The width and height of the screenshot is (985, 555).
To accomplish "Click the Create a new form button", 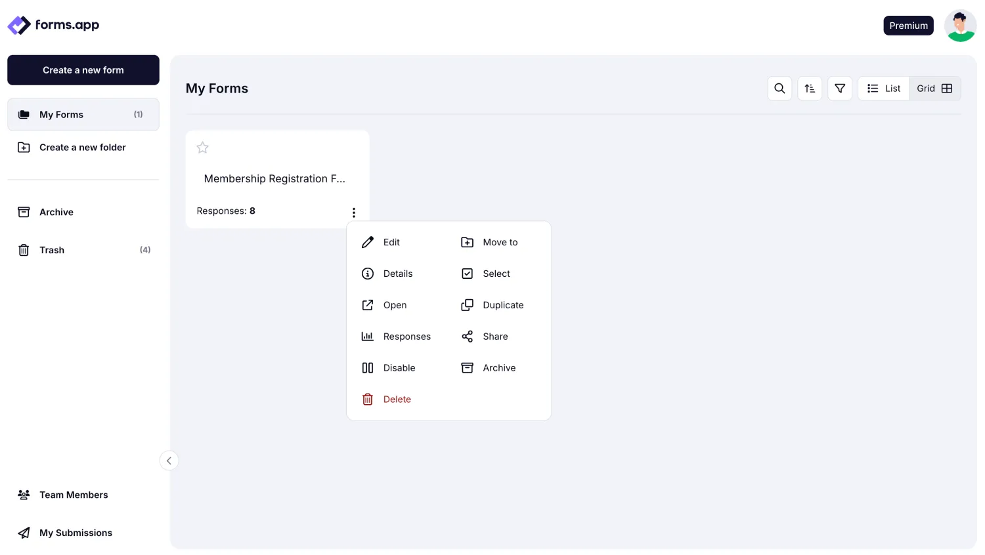I will 83,70.
